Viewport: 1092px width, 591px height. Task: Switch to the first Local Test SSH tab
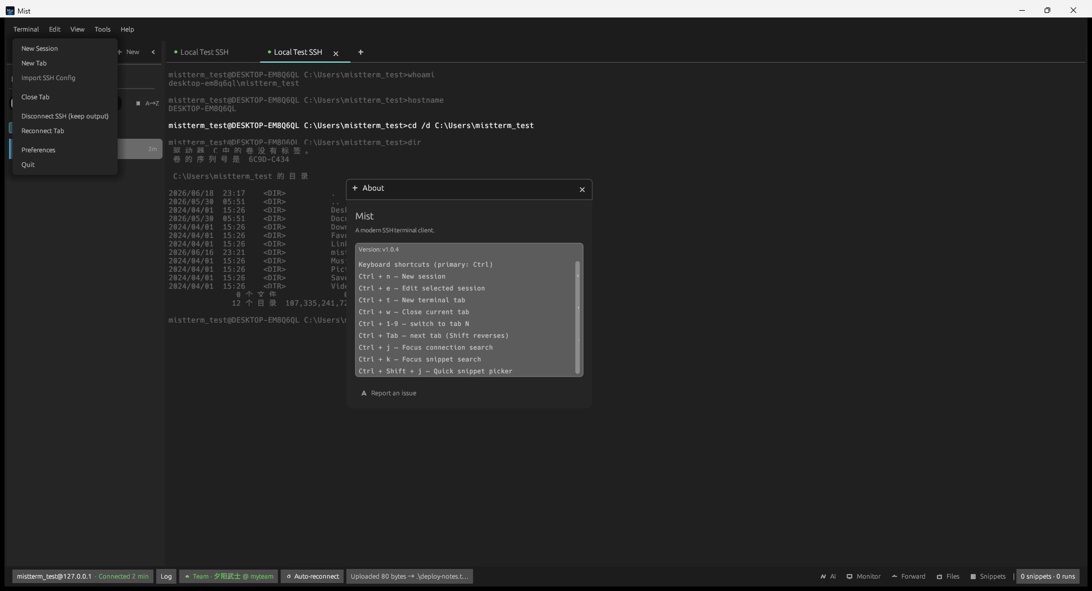click(204, 52)
